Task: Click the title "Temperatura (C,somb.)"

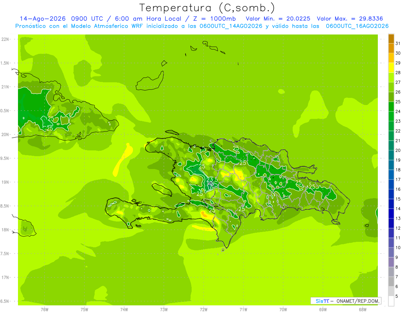Action: click(207, 8)
